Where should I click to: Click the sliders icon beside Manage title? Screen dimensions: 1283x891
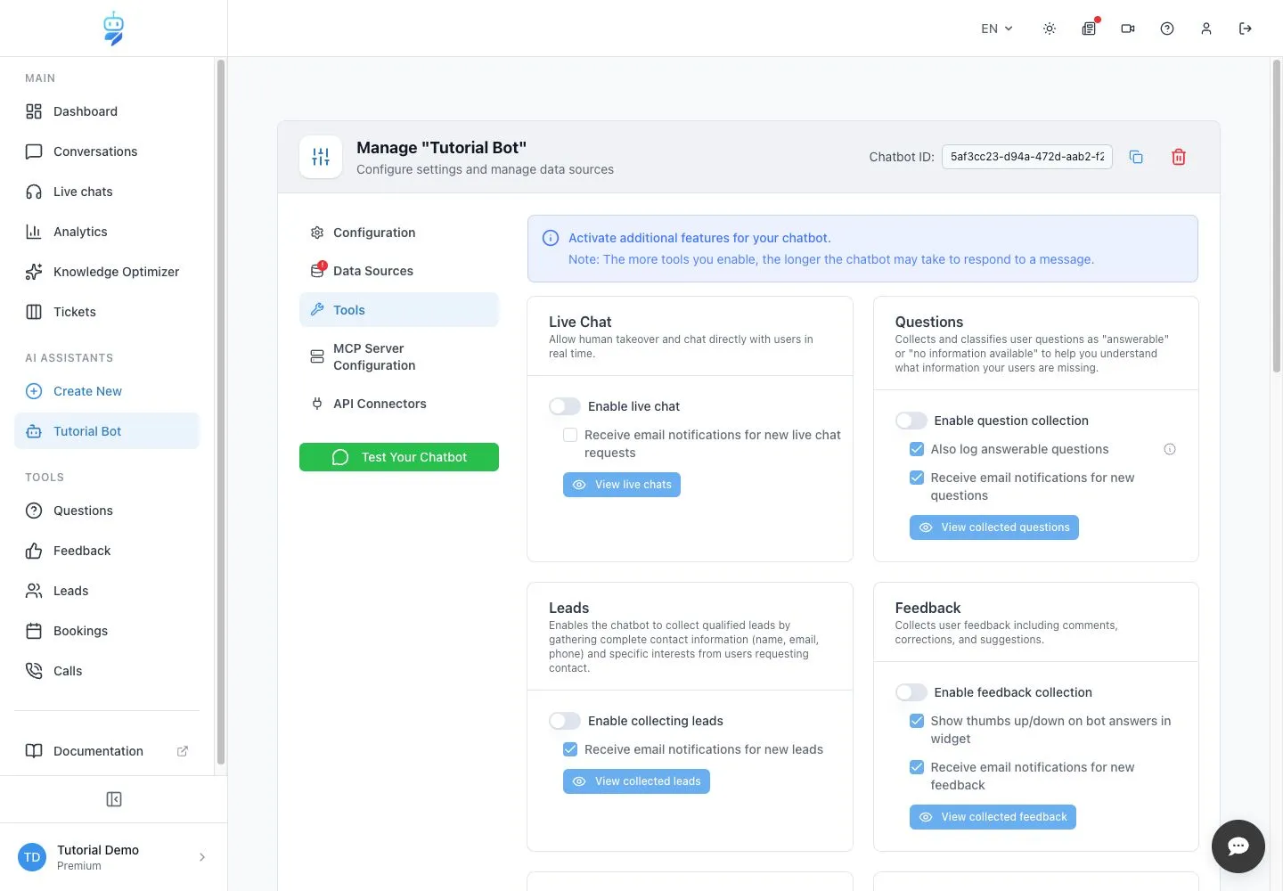click(x=321, y=157)
